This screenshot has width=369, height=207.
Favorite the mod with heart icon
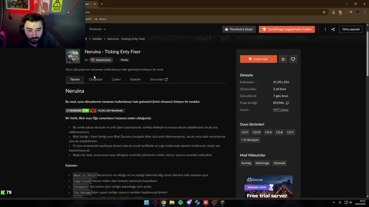click(x=293, y=59)
